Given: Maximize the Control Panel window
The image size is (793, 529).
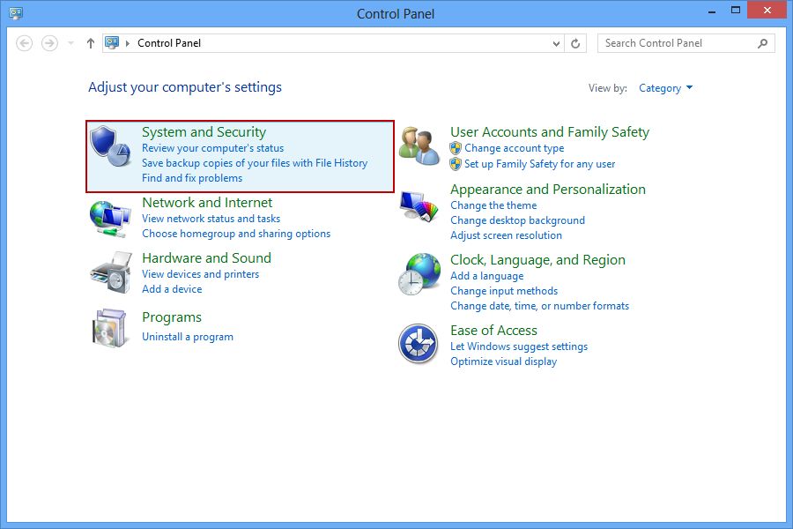Looking at the screenshot, I should [x=736, y=11].
